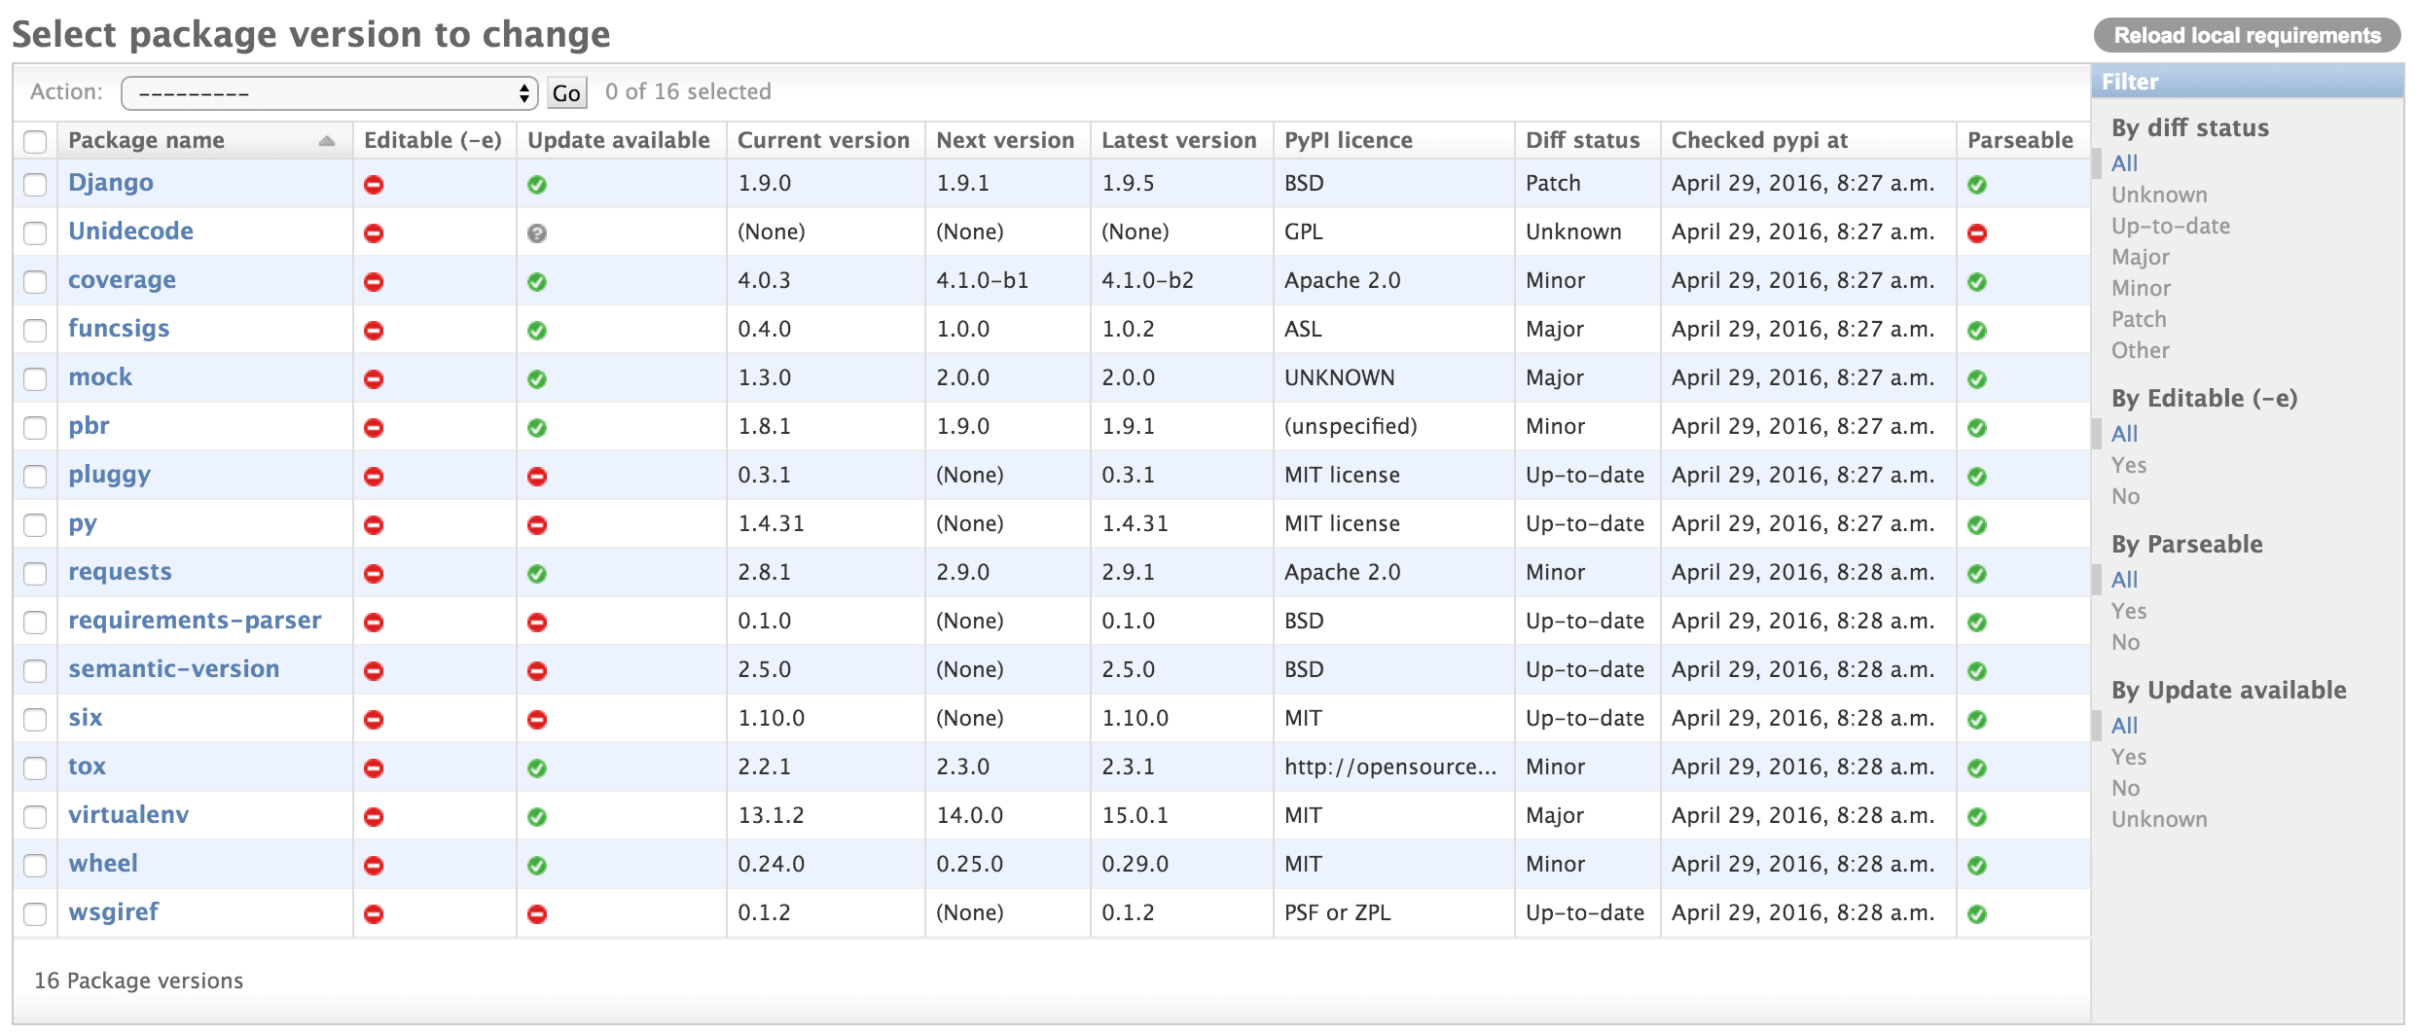
Task: Filter Editable (-e) by Yes
Action: (2128, 465)
